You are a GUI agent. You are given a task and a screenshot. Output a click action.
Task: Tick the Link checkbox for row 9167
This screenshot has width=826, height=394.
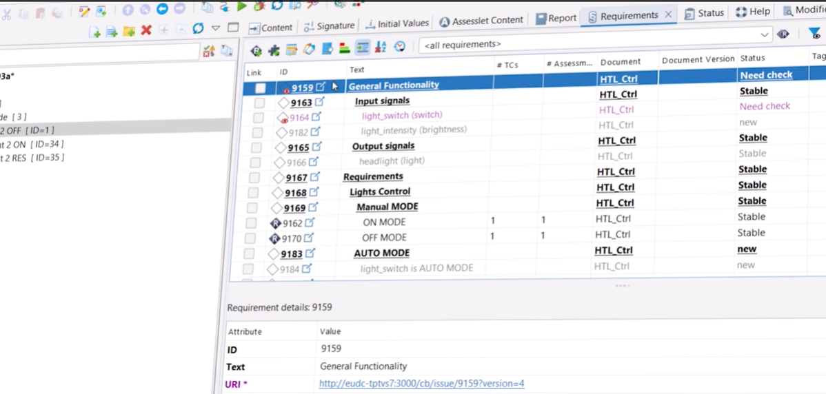254,178
